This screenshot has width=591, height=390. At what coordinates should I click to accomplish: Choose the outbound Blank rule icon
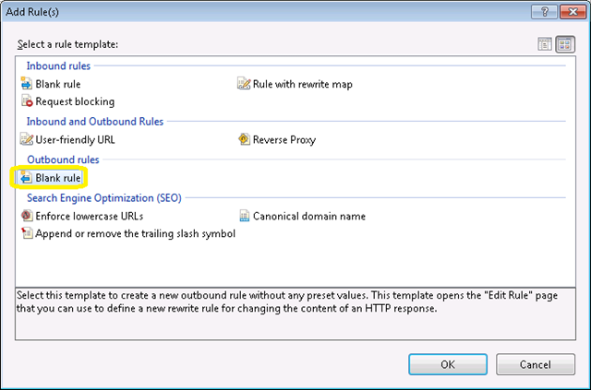pos(26,177)
